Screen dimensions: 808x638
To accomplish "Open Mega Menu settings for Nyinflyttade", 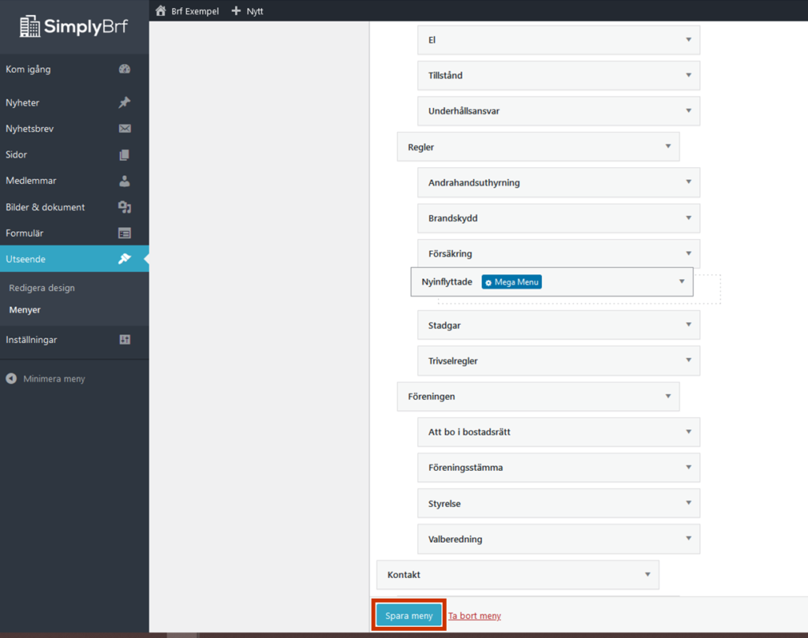I will point(511,282).
